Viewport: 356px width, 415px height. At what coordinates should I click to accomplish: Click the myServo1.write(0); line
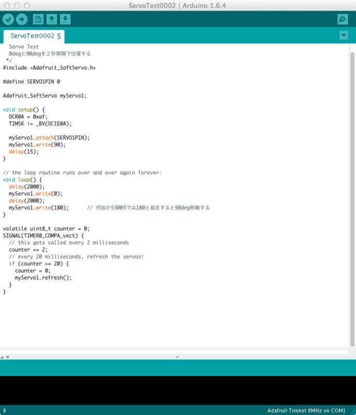[x=36, y=193]
